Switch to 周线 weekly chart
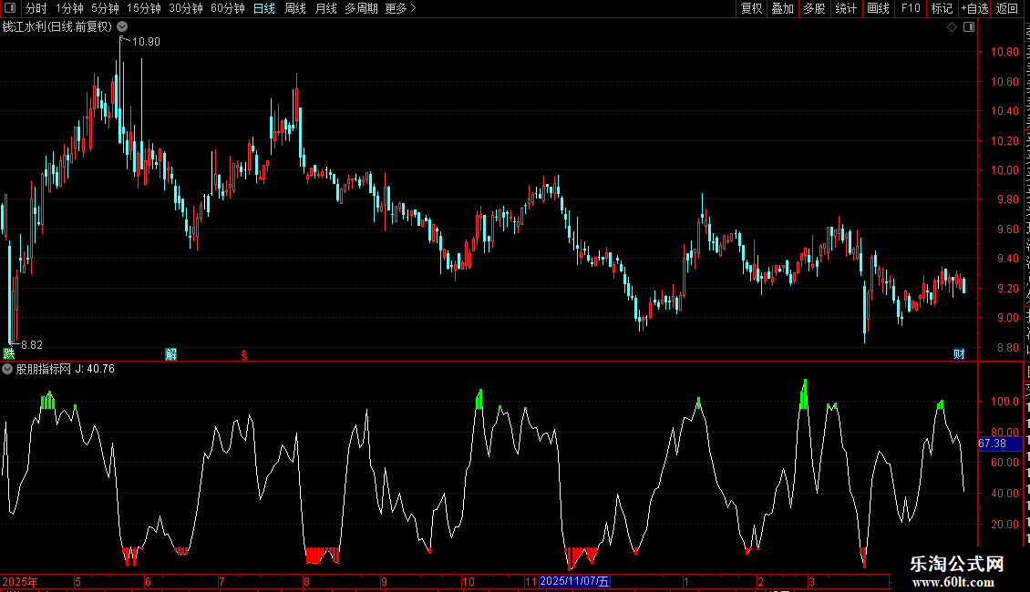 coord(295,8)
